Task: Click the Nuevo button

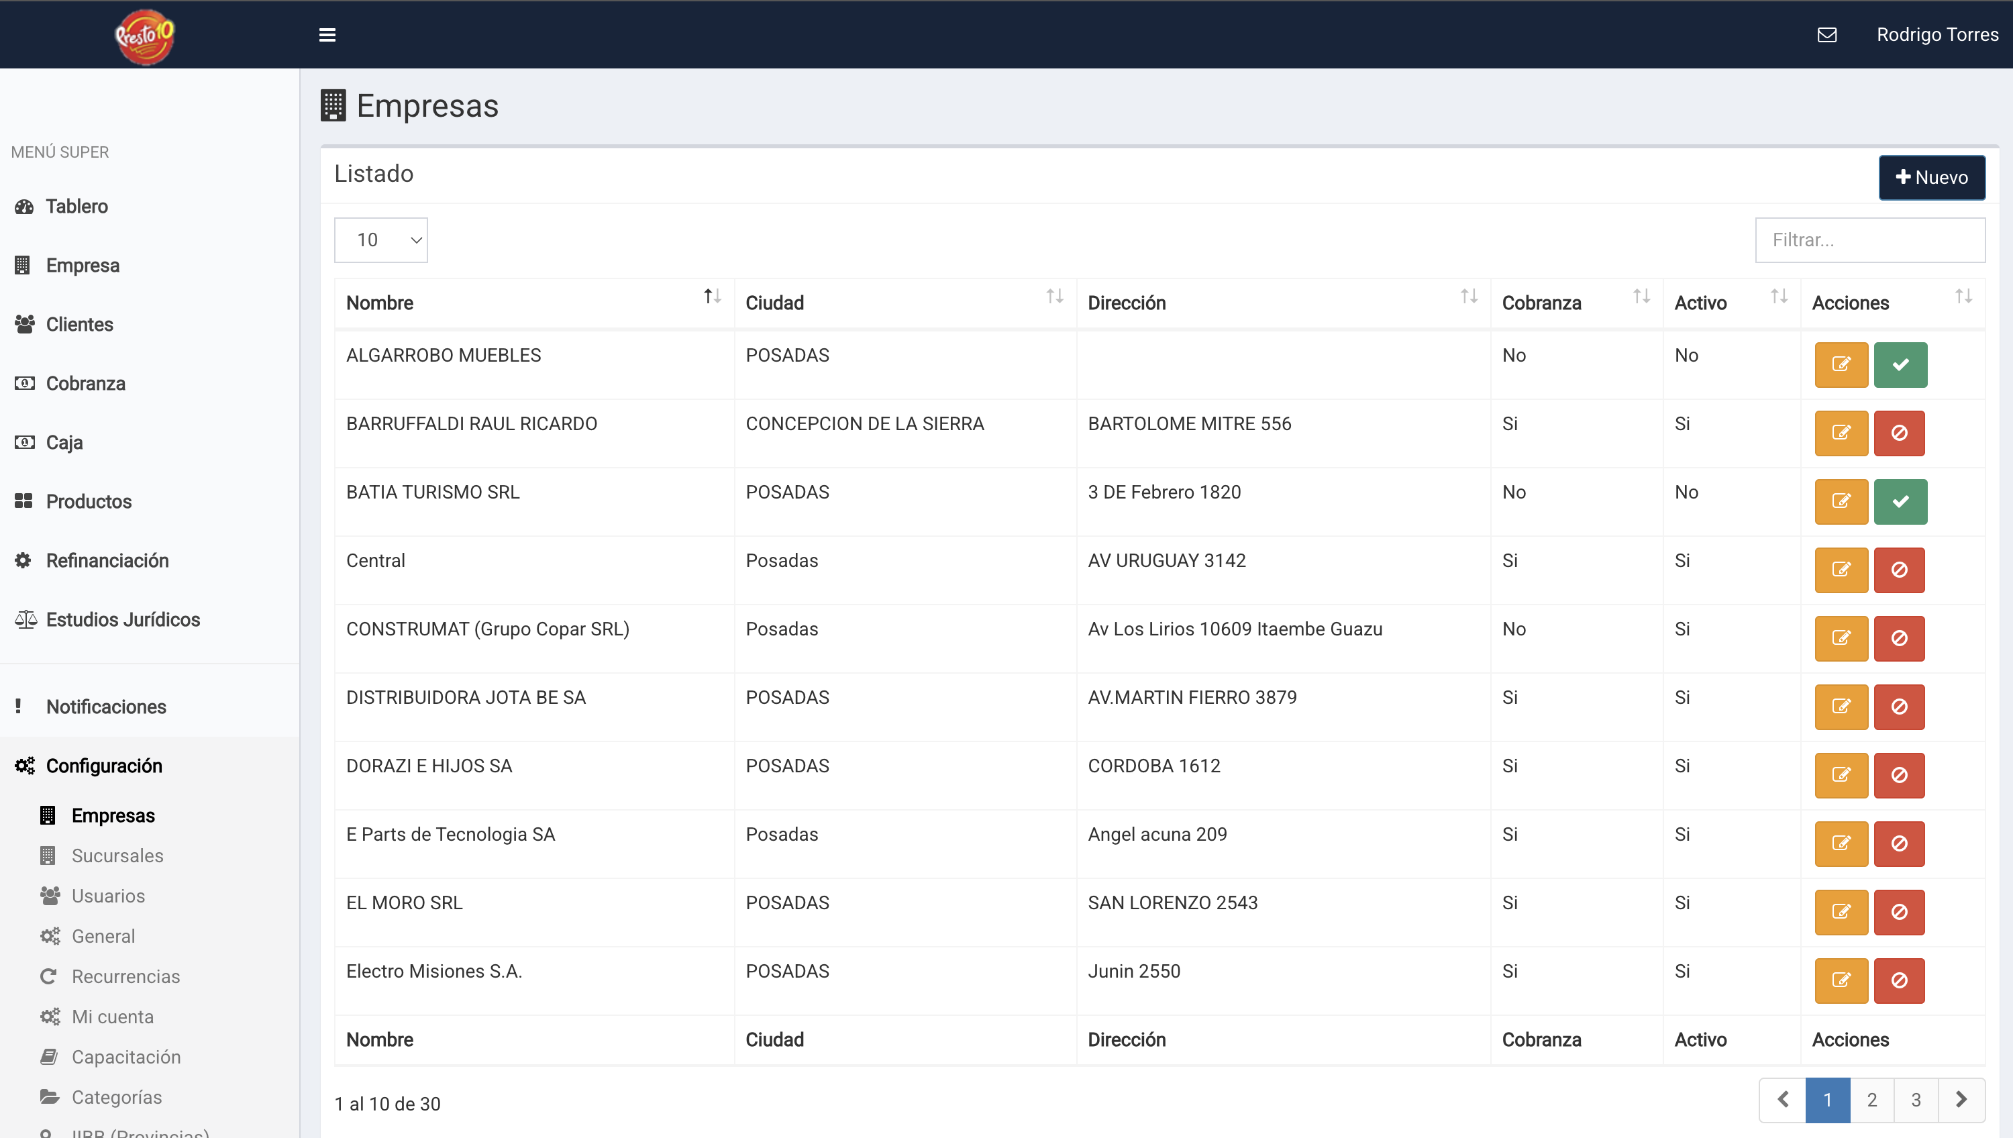Action: 1931,177
